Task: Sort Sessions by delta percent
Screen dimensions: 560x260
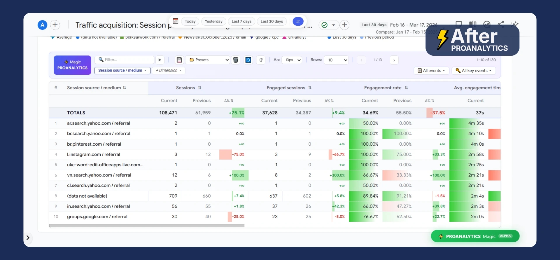Action: (229, 101)
